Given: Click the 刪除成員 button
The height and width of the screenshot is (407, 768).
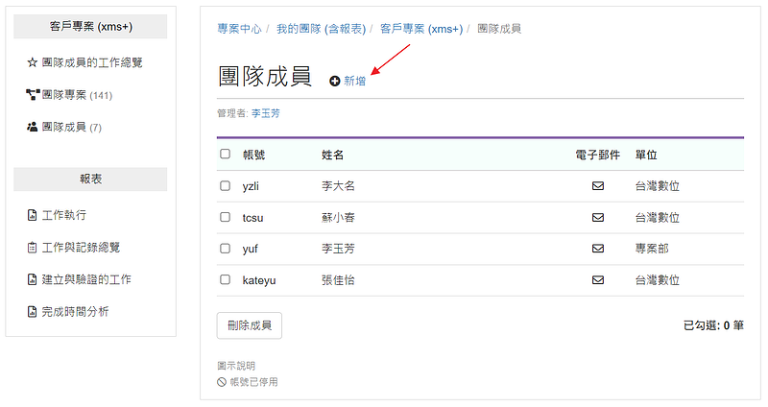Looking at the screenshot, I should 250,325.
